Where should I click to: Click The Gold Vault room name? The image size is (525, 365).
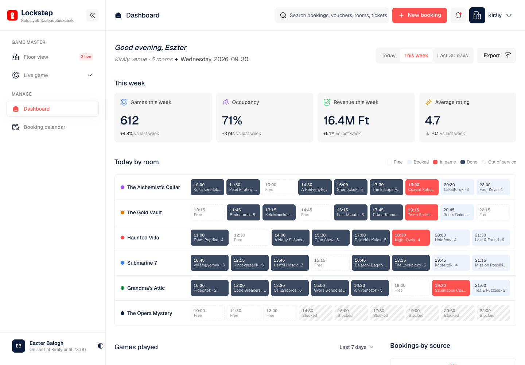(144, 212)
